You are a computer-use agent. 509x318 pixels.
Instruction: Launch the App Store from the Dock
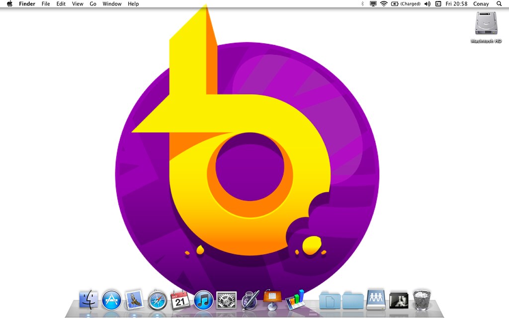(x=111, y=300)
